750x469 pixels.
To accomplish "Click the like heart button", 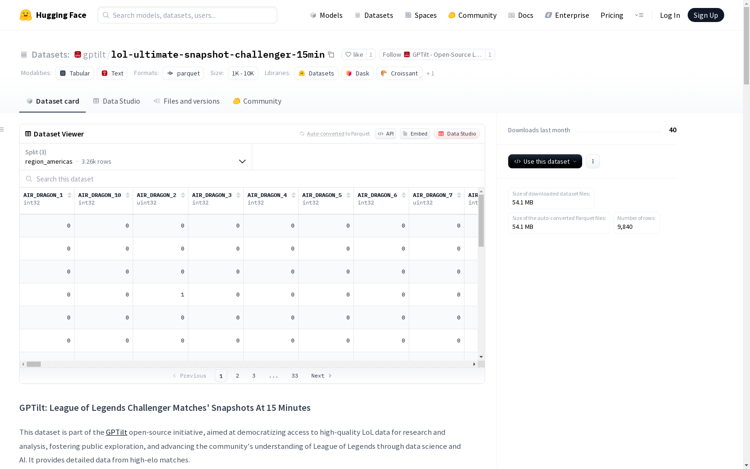I will 354,54.
